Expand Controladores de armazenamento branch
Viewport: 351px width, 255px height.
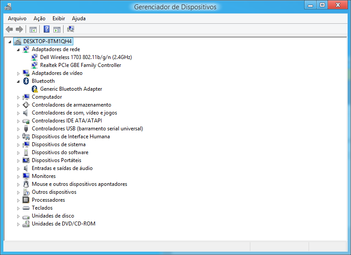[18, 105]
